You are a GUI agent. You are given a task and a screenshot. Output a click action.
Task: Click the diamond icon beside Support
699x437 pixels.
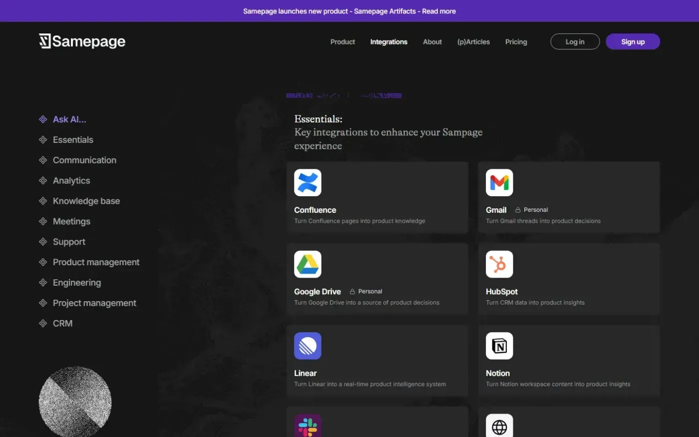click(43, 242)
